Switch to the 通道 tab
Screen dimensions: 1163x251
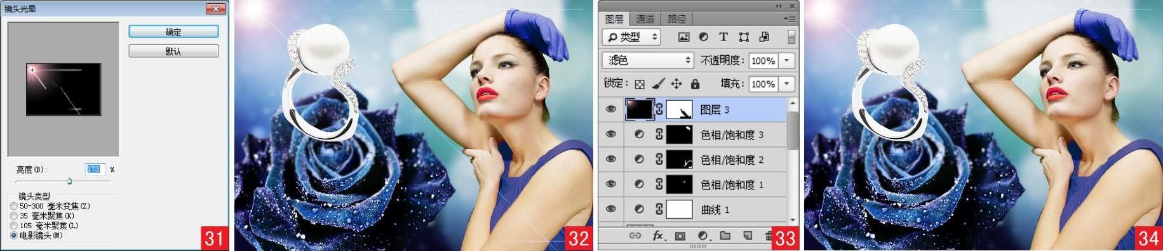point(645,19)
